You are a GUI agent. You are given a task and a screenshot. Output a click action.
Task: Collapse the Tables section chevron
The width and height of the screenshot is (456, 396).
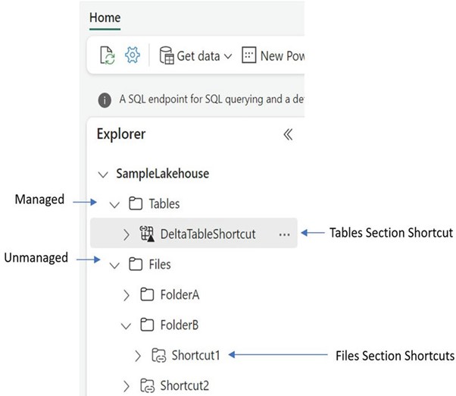click(114, 205)
